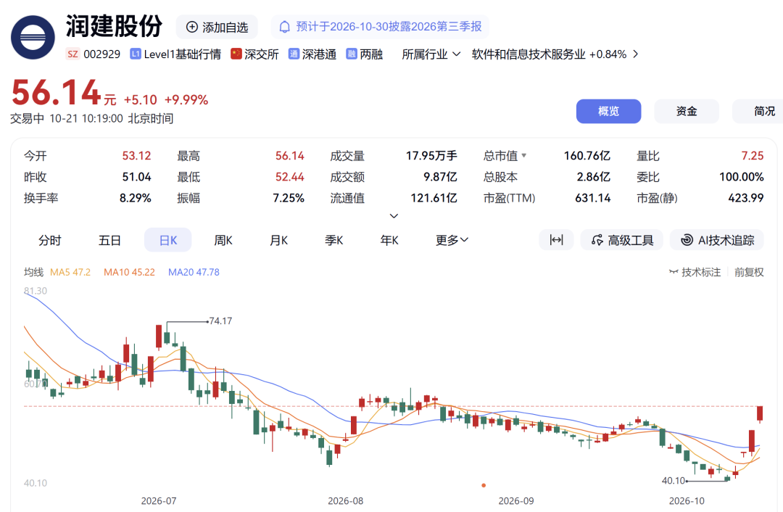This screenshot has height=512, width=783.
Task: Select the 周K chart tab
Action: (x=223, y=240)
